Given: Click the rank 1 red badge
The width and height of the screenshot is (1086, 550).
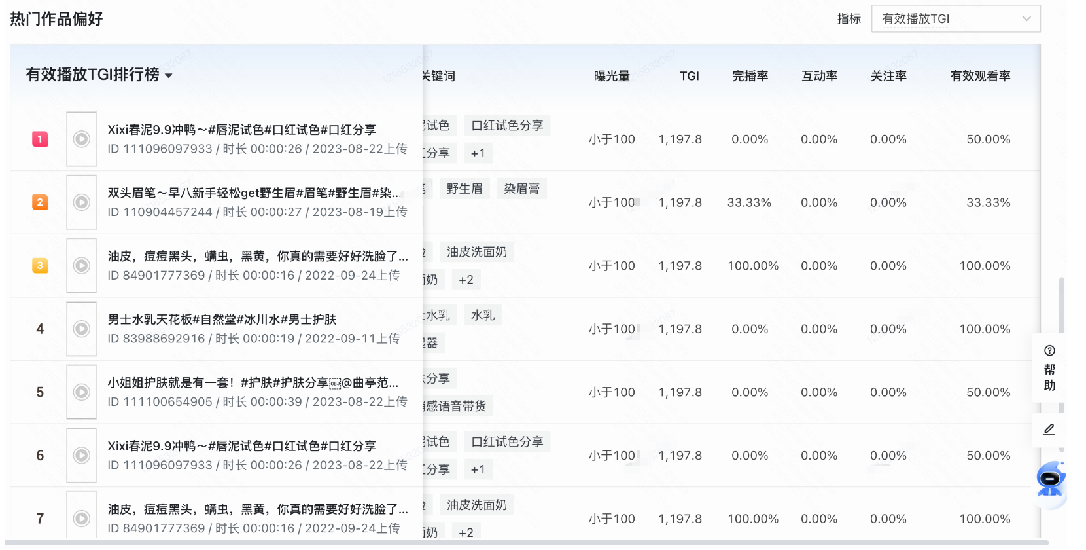Looking at the screenshot, I should click(x=40, y=139).
